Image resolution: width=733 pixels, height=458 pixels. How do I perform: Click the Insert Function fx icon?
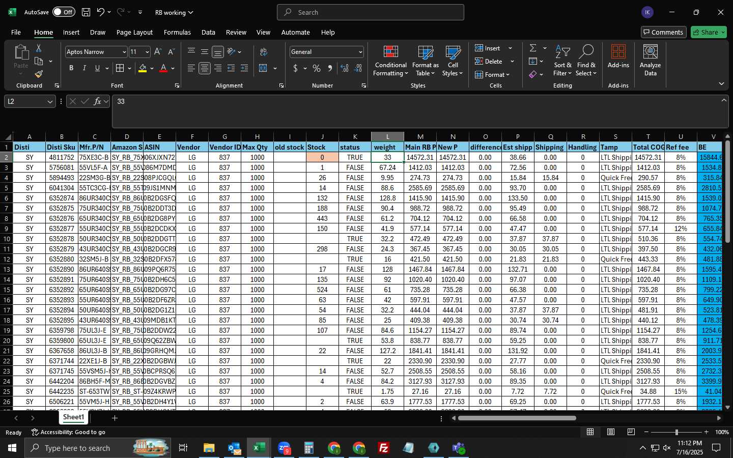click(x=97, y=101)
